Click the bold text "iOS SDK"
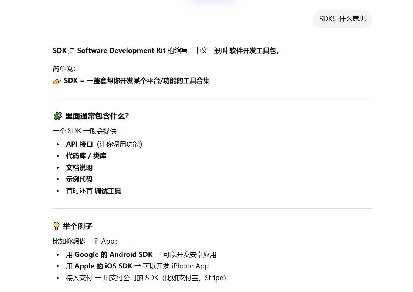The image size is (413, 292). 118,266
